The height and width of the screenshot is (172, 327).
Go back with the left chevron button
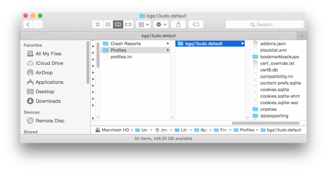(28, 25)
